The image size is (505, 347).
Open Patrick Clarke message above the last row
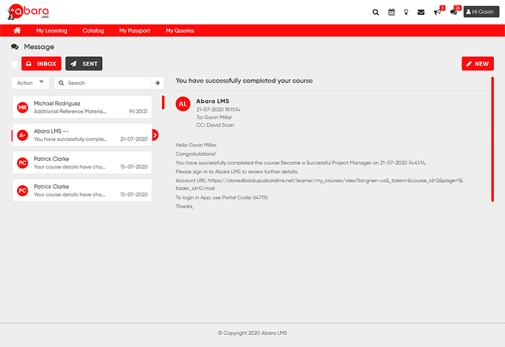(82, 163)
